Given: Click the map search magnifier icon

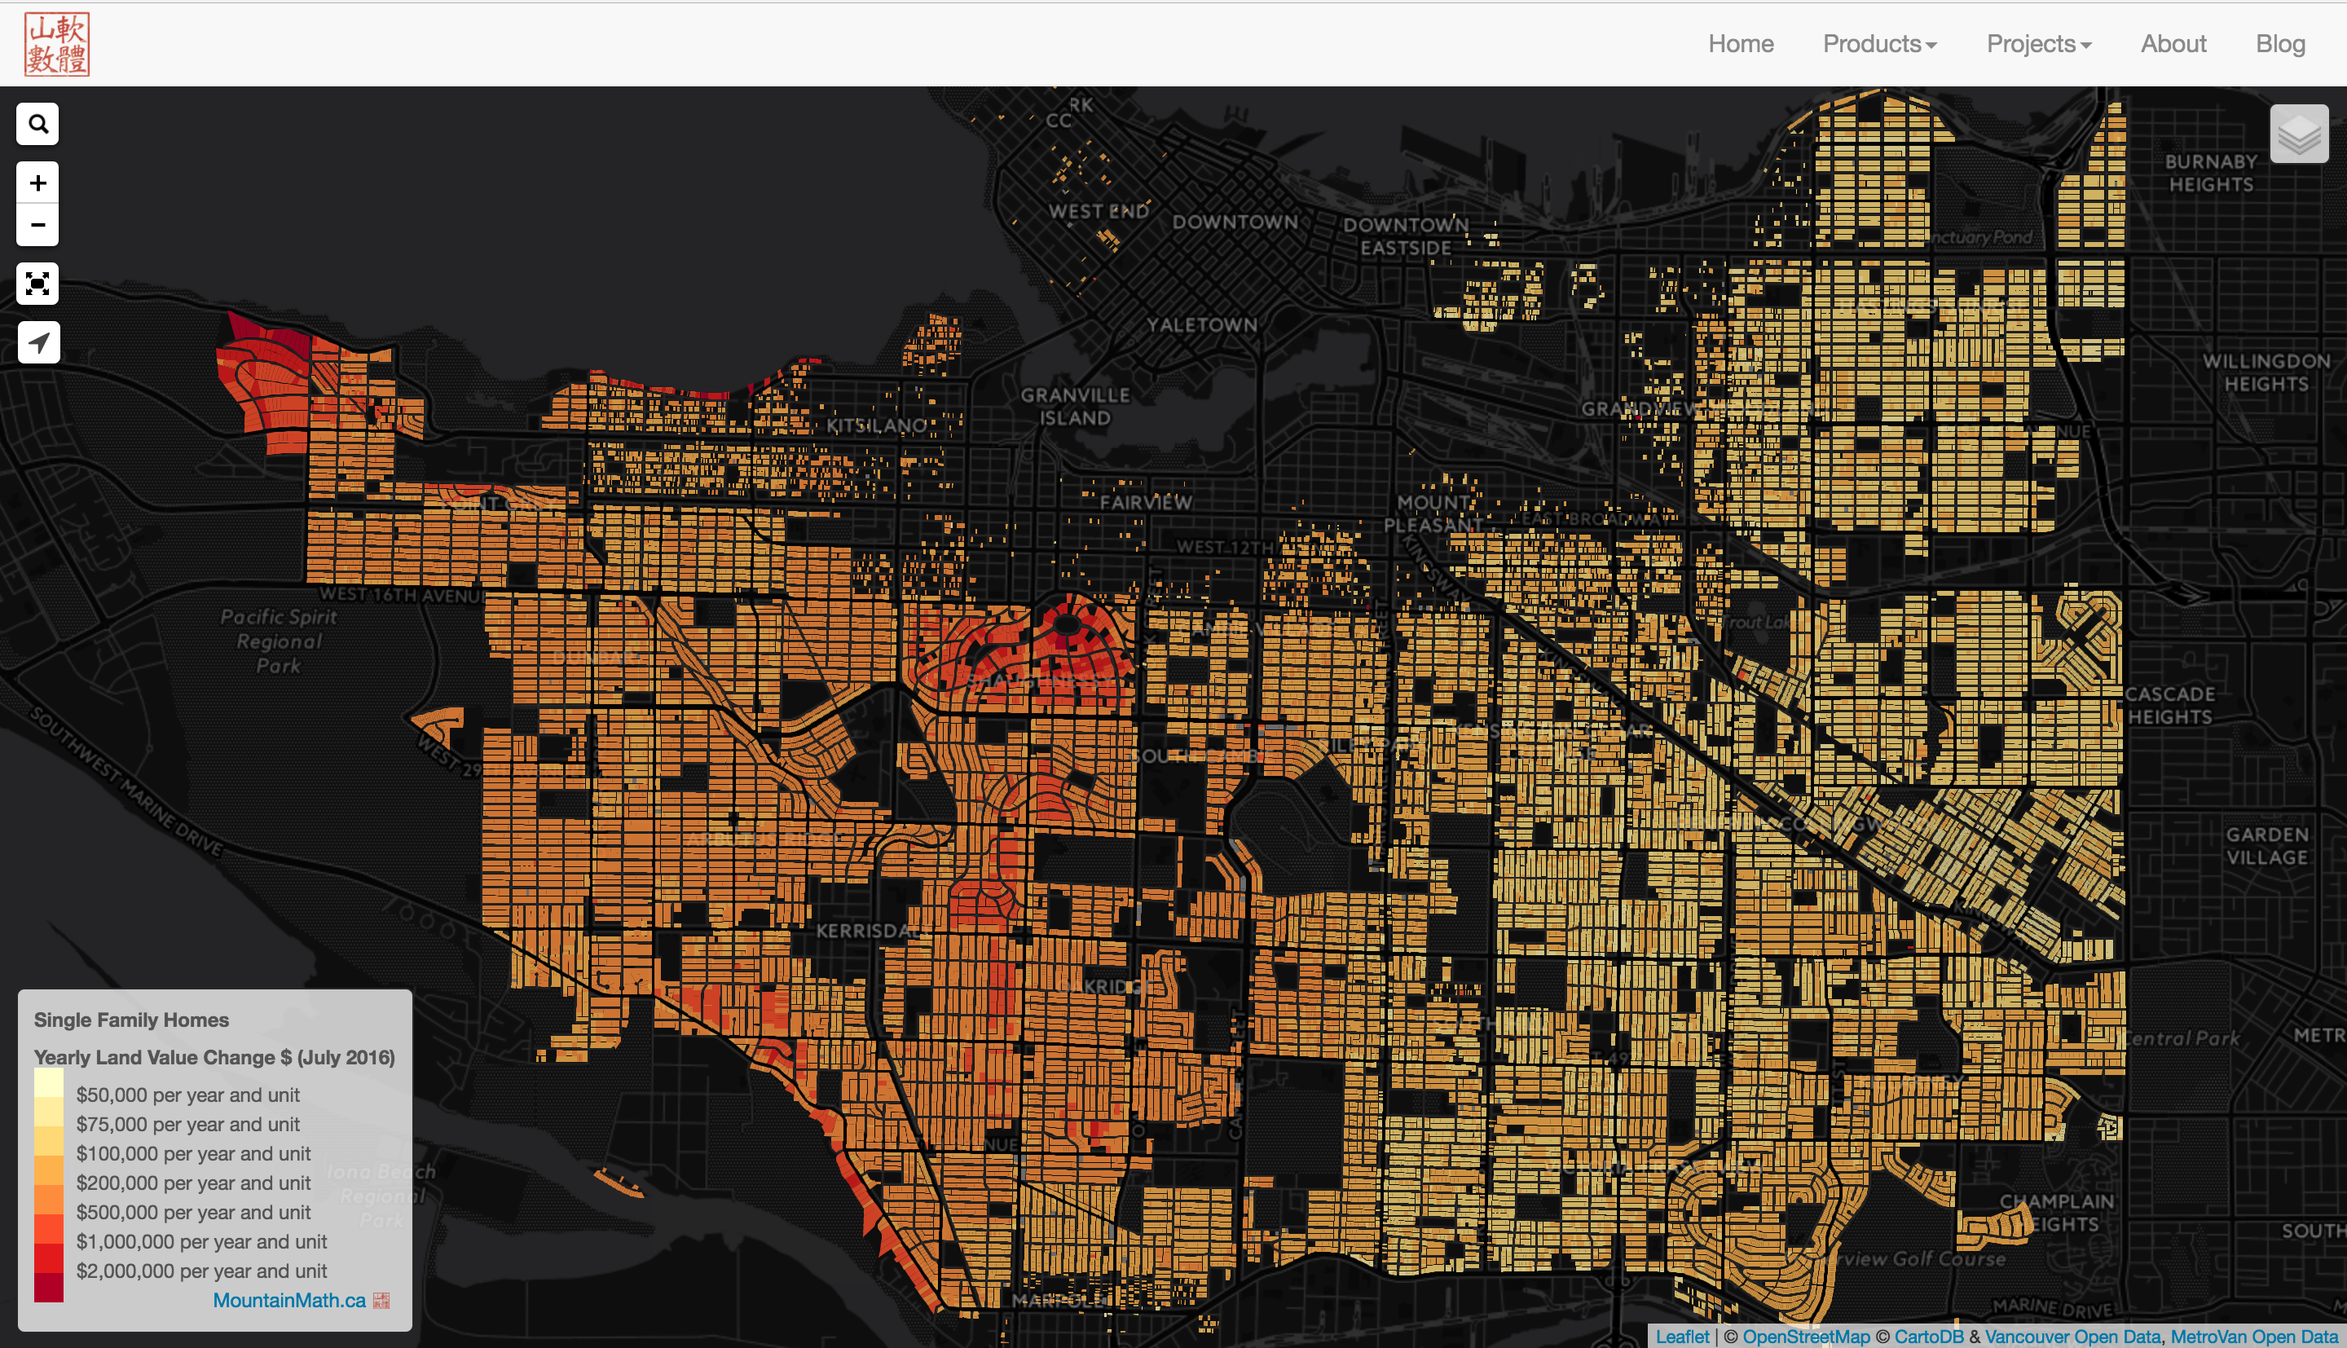Looking at the screenshot, I should (38, 124).
